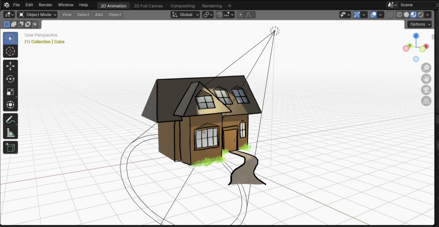Click the X axis on navigation gizmo
Screen dimensions: 439x227
click(x=426, y=46)
